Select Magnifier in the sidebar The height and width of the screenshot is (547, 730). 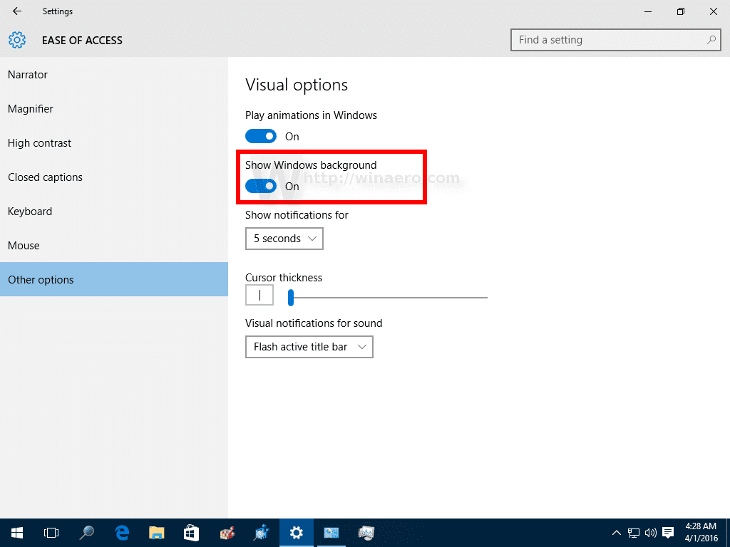point(114,109)
